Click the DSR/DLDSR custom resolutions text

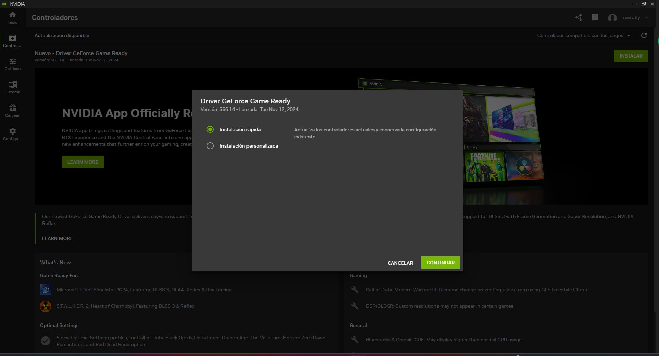(440, 306)
